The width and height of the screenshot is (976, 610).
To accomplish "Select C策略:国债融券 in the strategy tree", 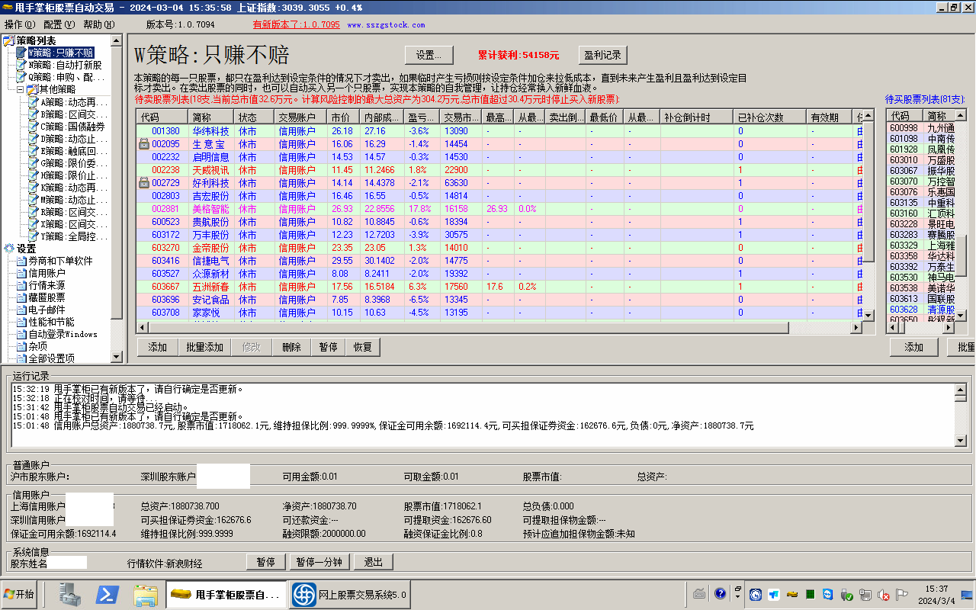I will 72,127.
